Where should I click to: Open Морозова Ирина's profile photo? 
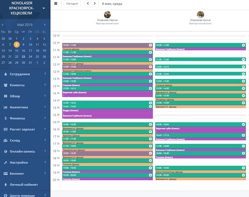pyautogui.click(x=200, y=14)
